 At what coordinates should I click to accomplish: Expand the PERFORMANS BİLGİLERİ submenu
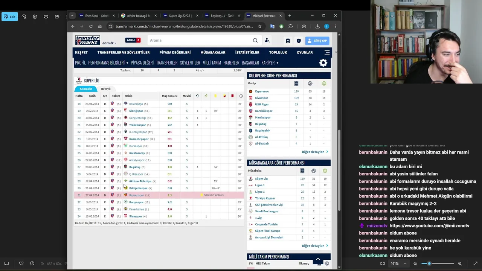click(x=108, y=63)
